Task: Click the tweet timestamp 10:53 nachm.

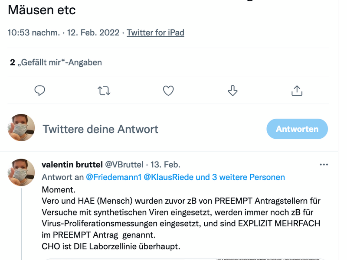Action: coord(34,33)
